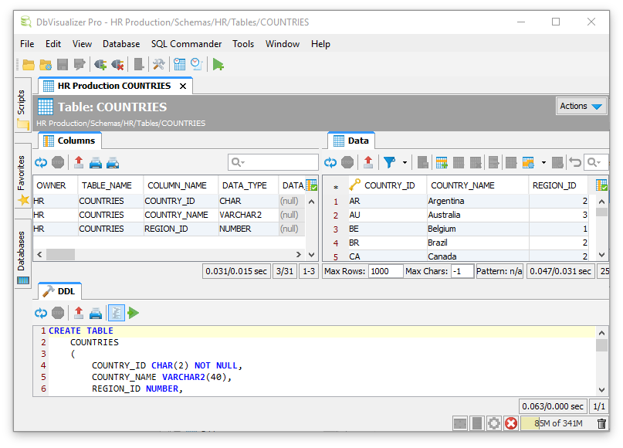The width and height of the screenshot is (623, 448).
Task: Open the Actions dropdown
Action: click(581, 106)
